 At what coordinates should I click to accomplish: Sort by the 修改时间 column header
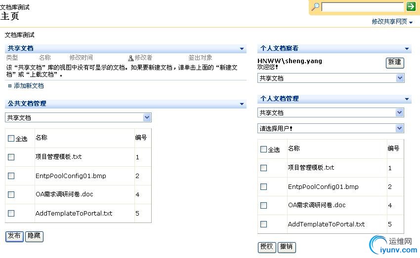(x=81, y=58)
